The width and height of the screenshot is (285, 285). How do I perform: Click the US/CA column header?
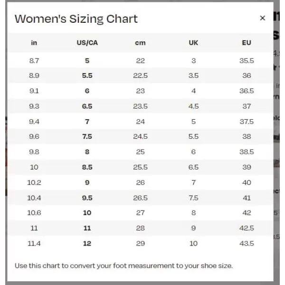pos(87,43)
